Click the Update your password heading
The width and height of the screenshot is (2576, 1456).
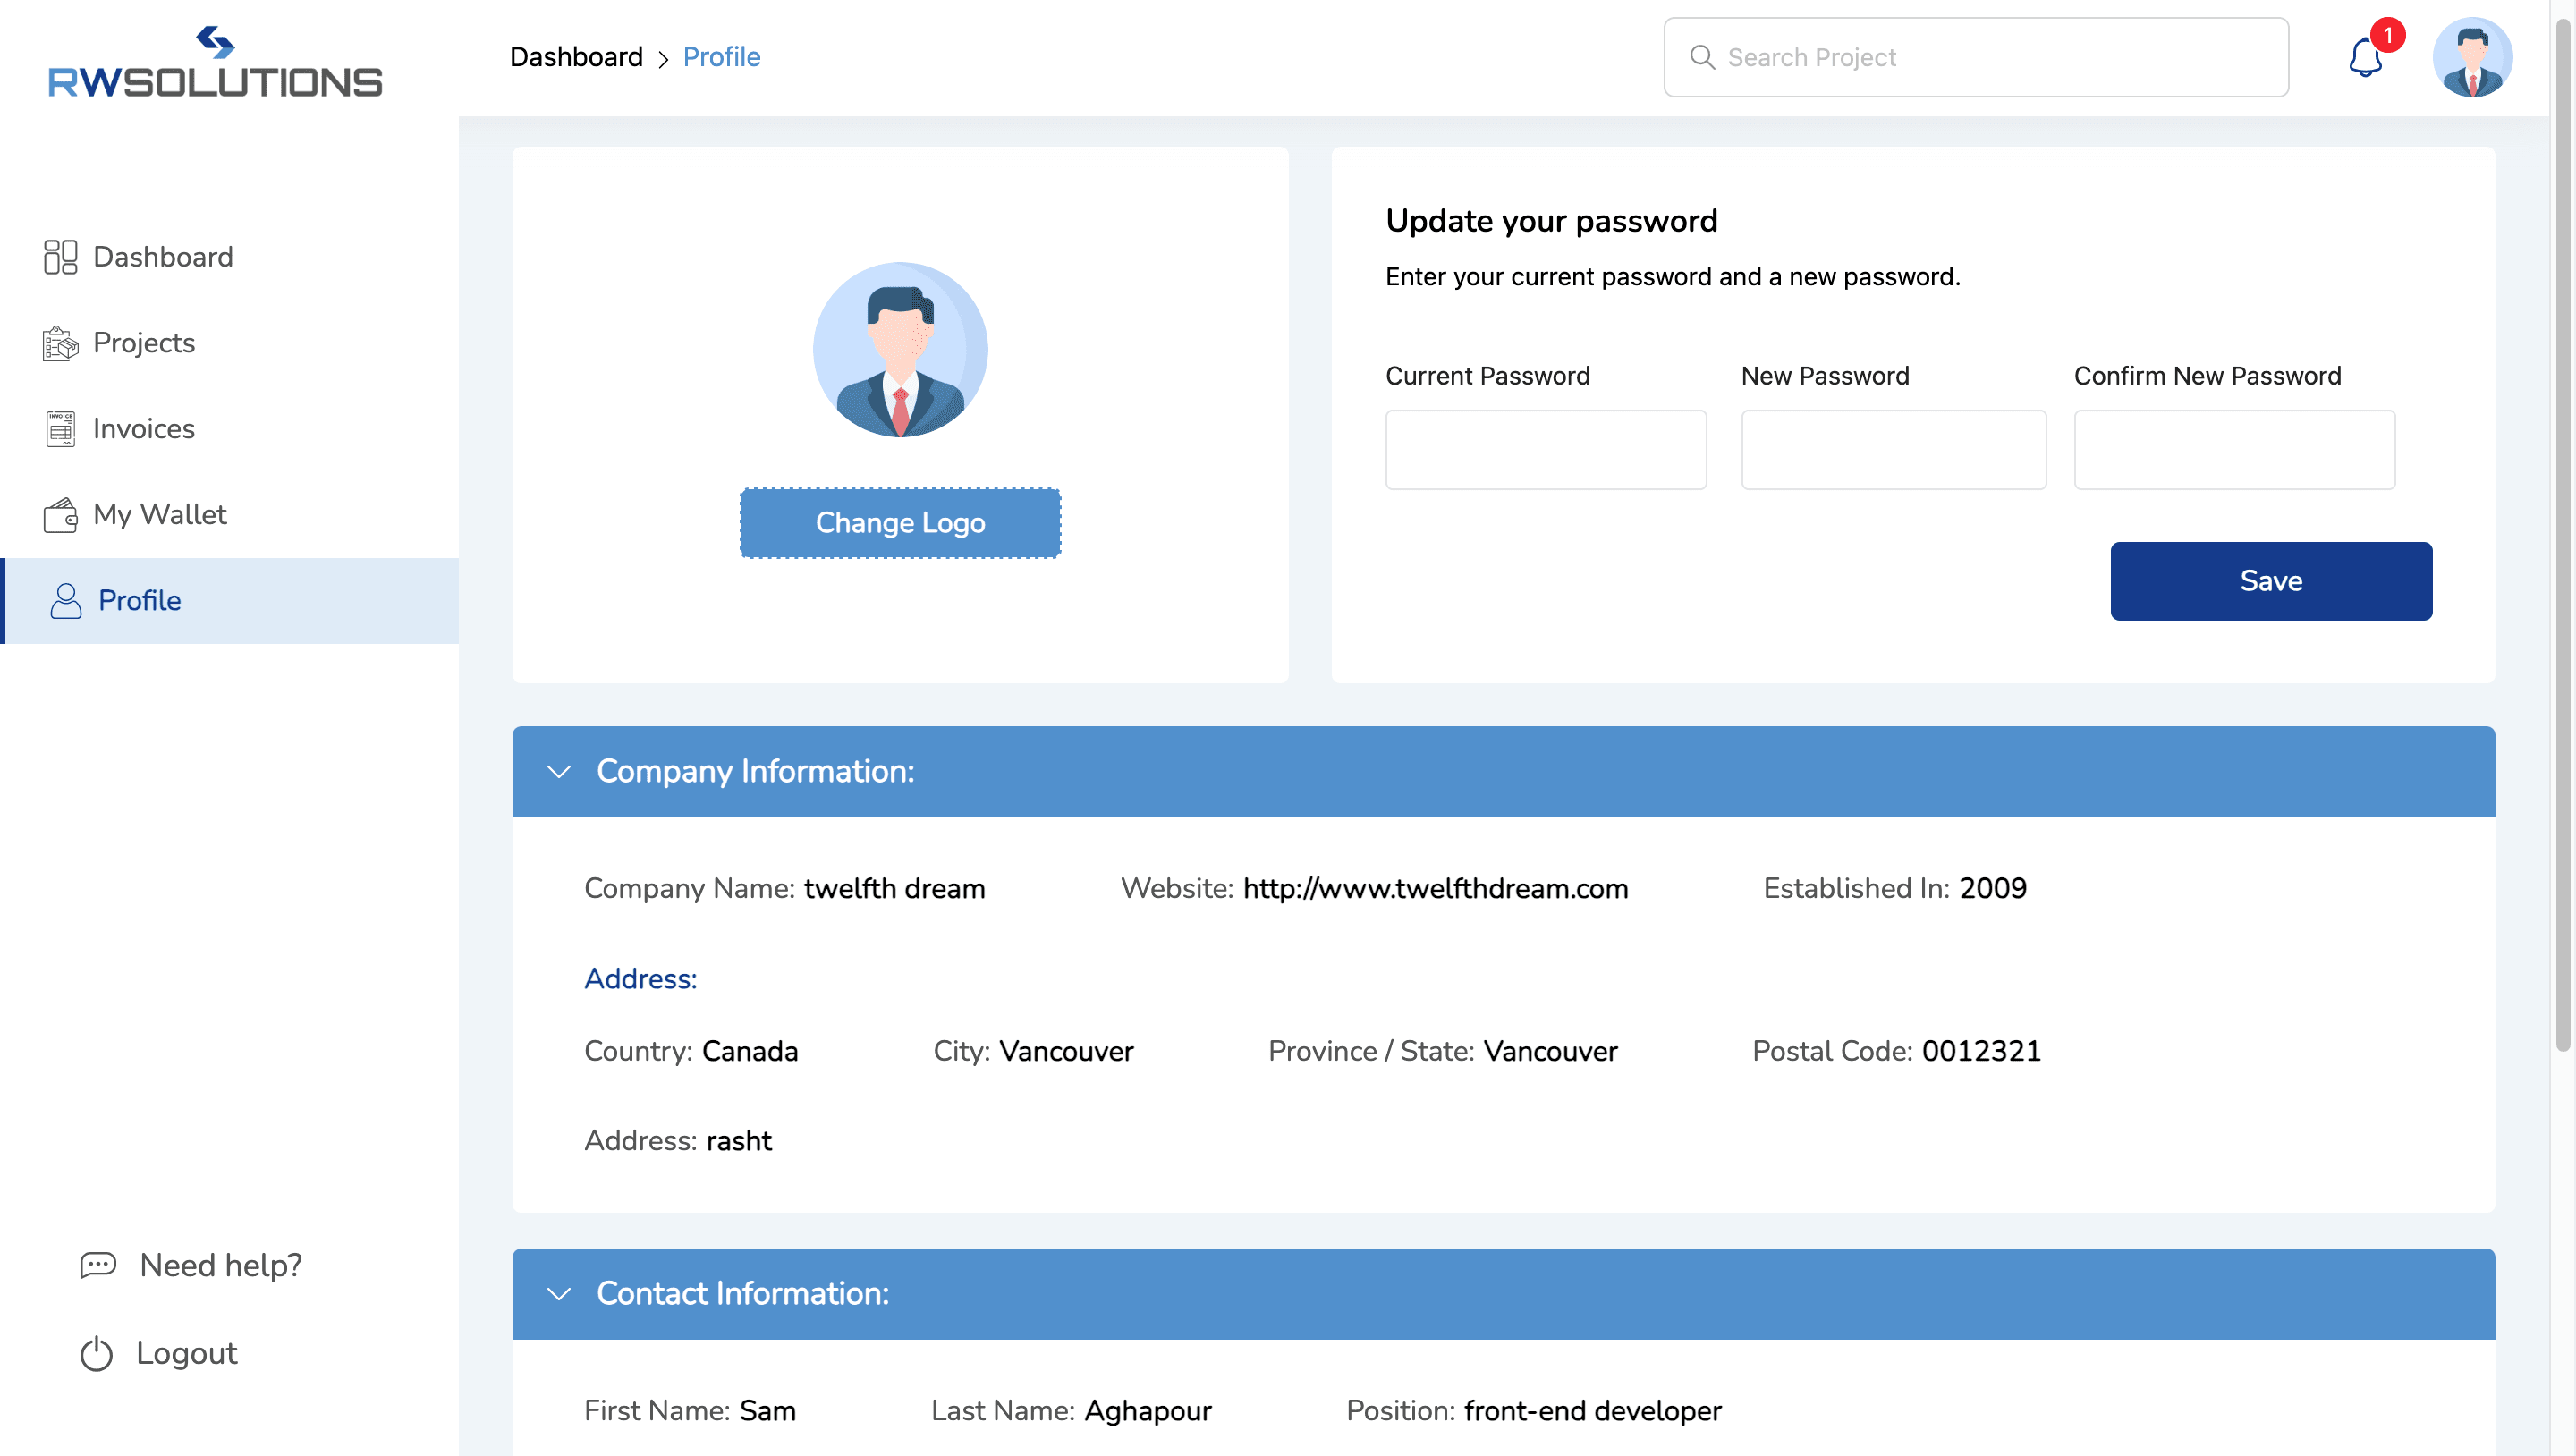(1551, 221)
